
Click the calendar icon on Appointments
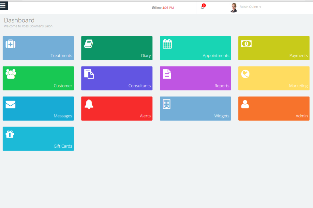click(x=167, y=44)
